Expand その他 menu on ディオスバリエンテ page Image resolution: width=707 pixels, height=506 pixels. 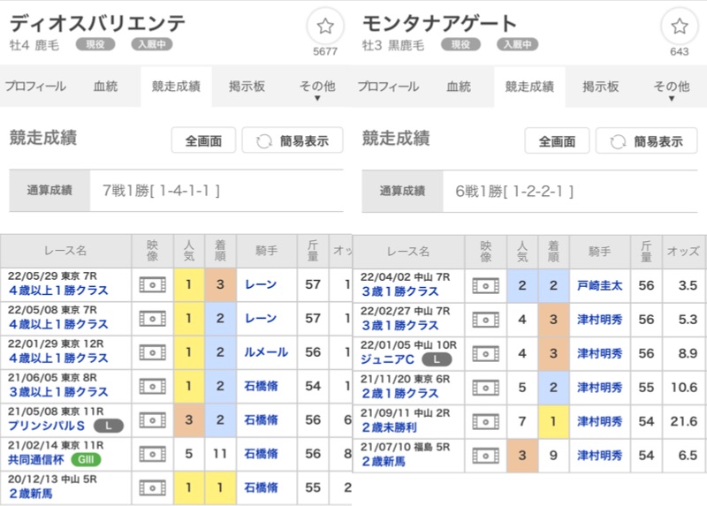tap(317, 88)
